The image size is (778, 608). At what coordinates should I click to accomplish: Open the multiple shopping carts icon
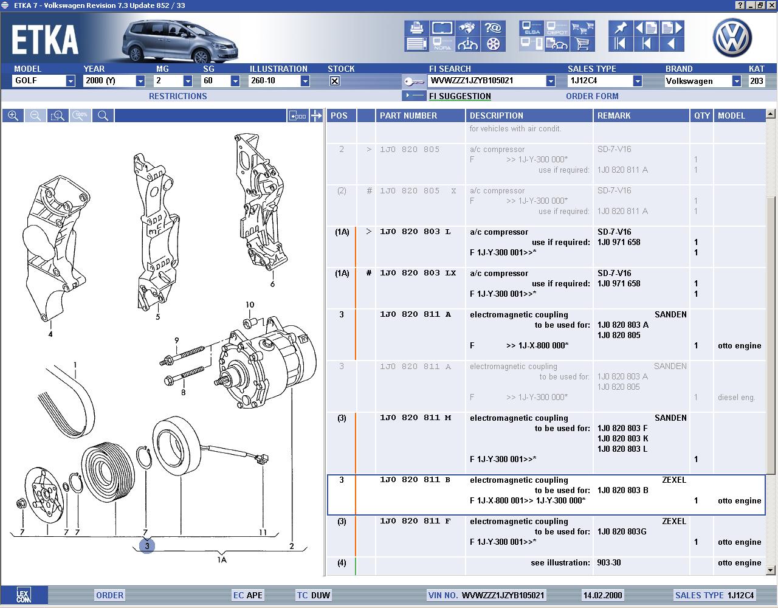point(582,28)
